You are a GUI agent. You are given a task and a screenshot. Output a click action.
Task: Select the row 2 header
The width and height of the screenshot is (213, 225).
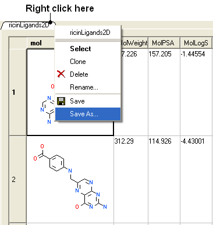coord(17,180)
